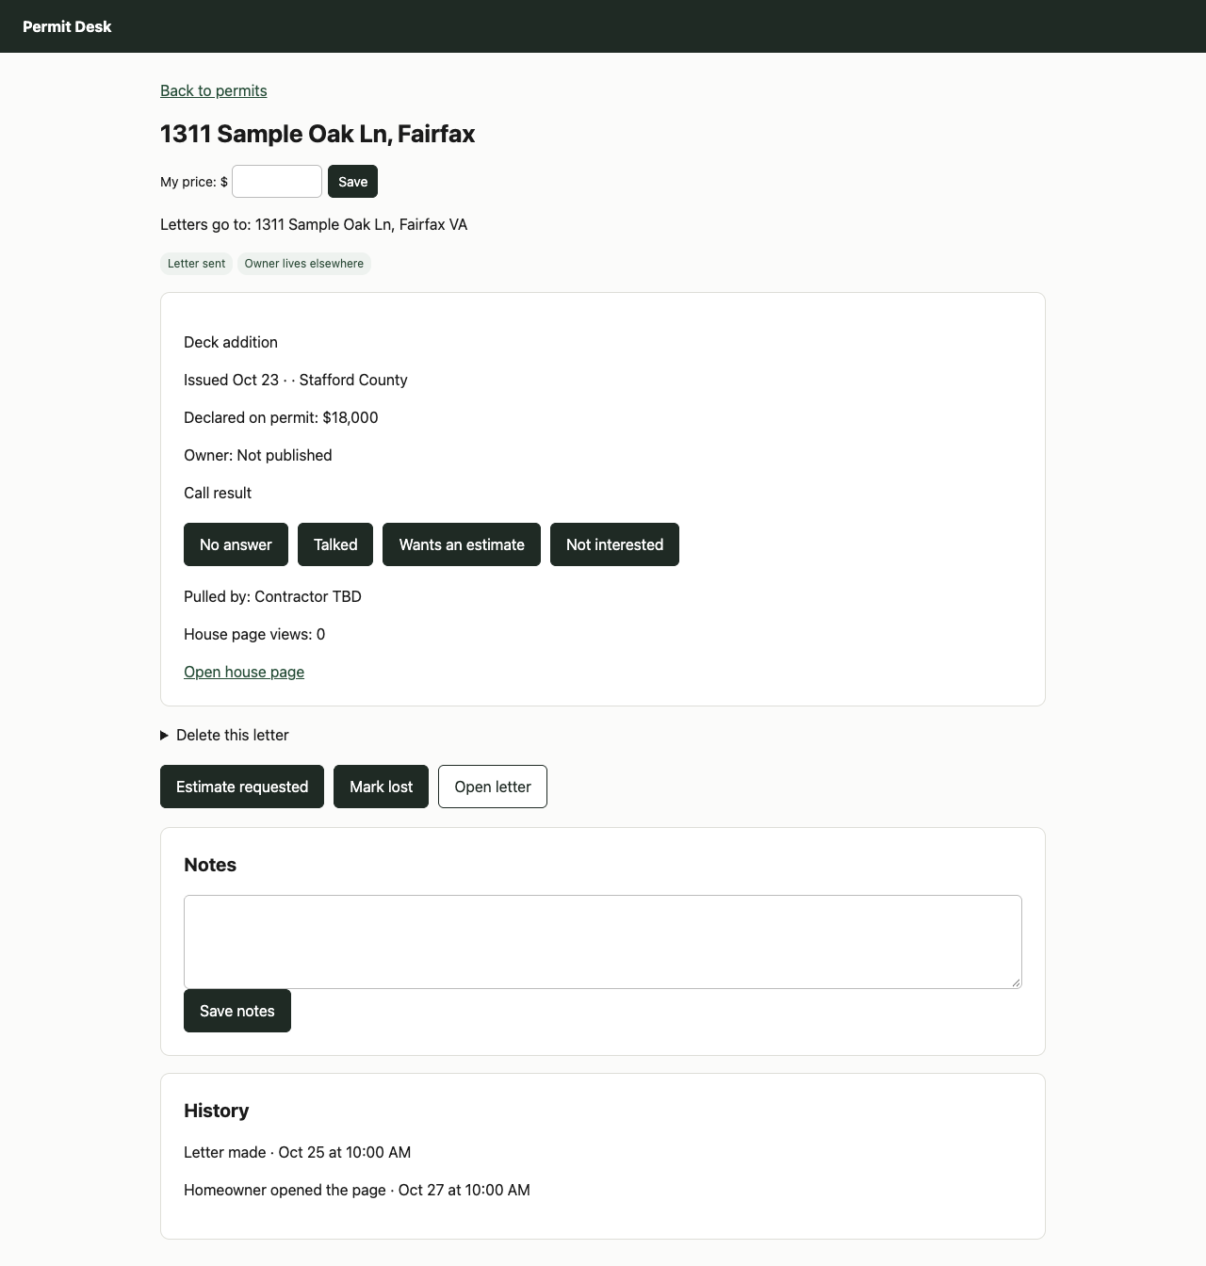
Task: Select the Owner lives elsewhere tag
Action: [x=303, y=264]
